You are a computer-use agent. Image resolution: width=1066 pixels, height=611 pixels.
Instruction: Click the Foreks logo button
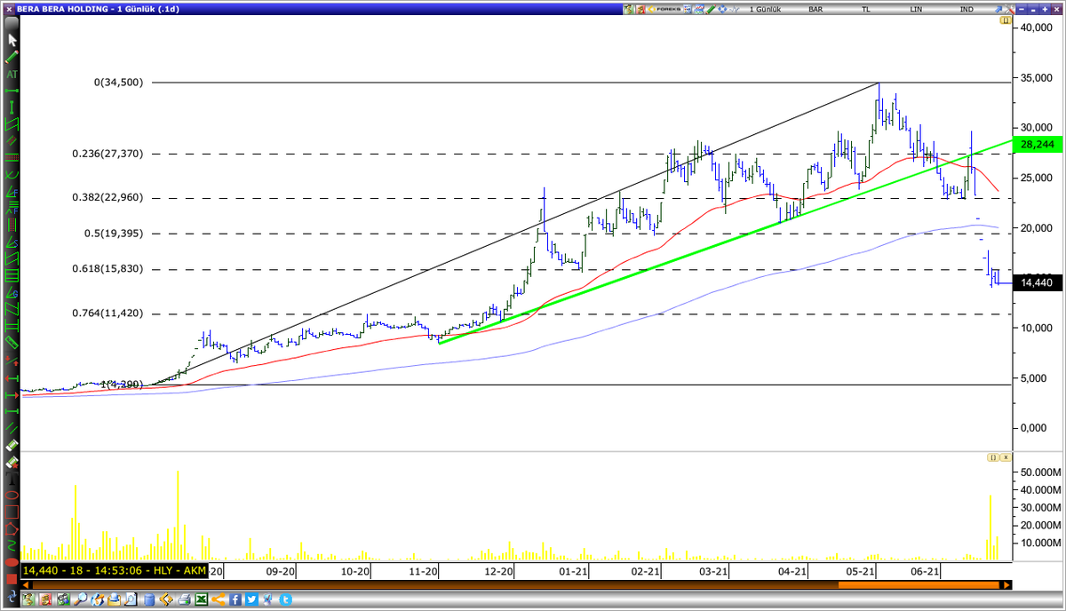[665, 9]
